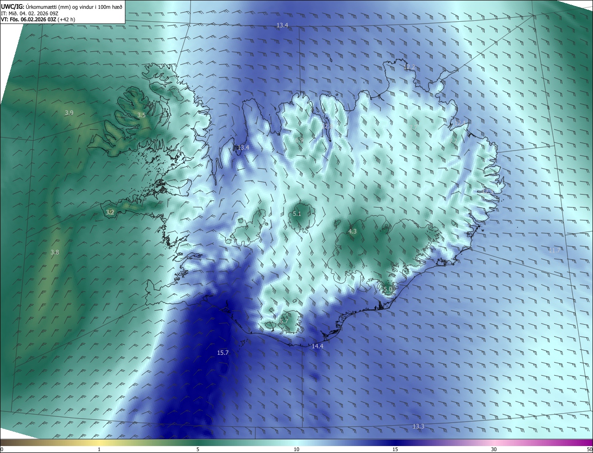Image resolution: width=593 pixels, height=453 pixels.
Task: Click the 12.1 value on the northeast coast
Action: click(x=460, y=123)
